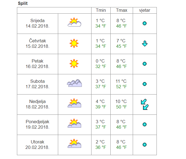This screenshot has width=186, height=159.
Task: Click the calm wind circle for Utorak
Action: (144, 145)
